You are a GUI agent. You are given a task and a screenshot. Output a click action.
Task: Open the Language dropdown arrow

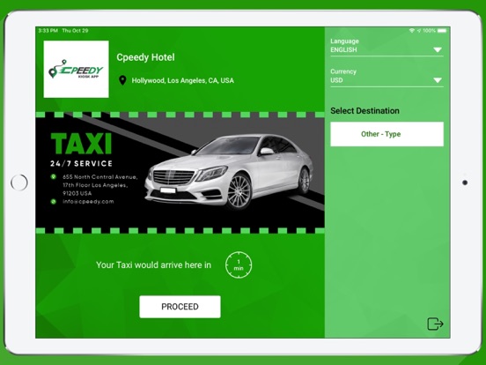click(x=438, y=50)
